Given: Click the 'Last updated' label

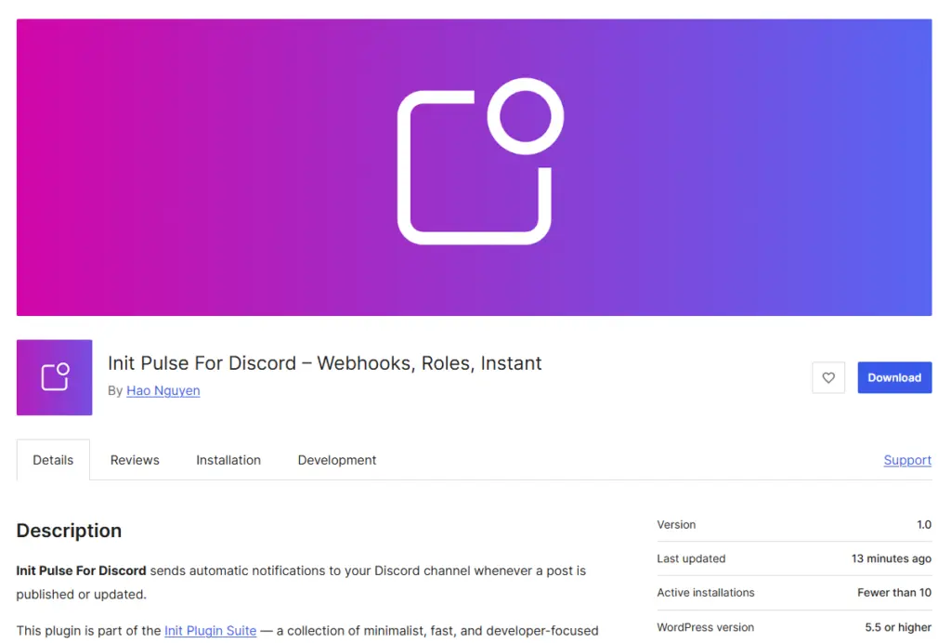Looking at the screenshot, I should [691, 558].
